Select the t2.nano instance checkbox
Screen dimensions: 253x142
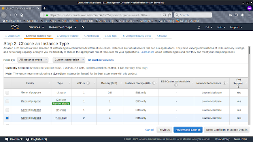pos(7,93)
